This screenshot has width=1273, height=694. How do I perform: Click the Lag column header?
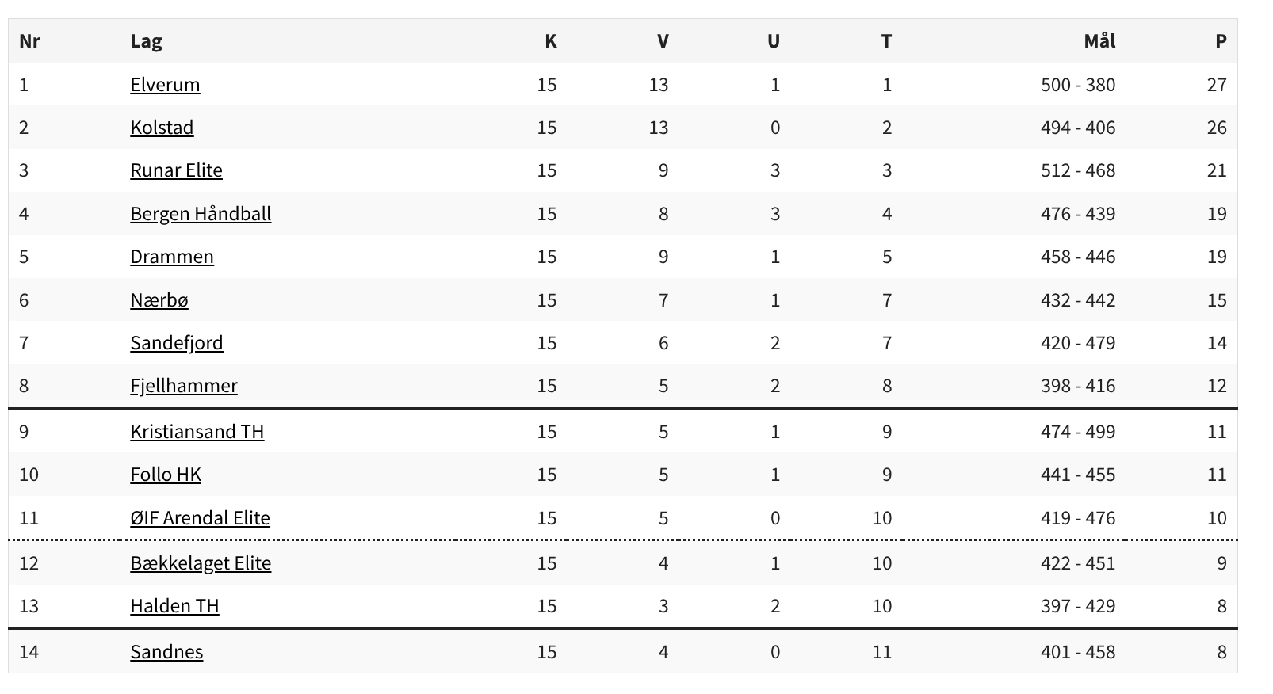[146, 41]
